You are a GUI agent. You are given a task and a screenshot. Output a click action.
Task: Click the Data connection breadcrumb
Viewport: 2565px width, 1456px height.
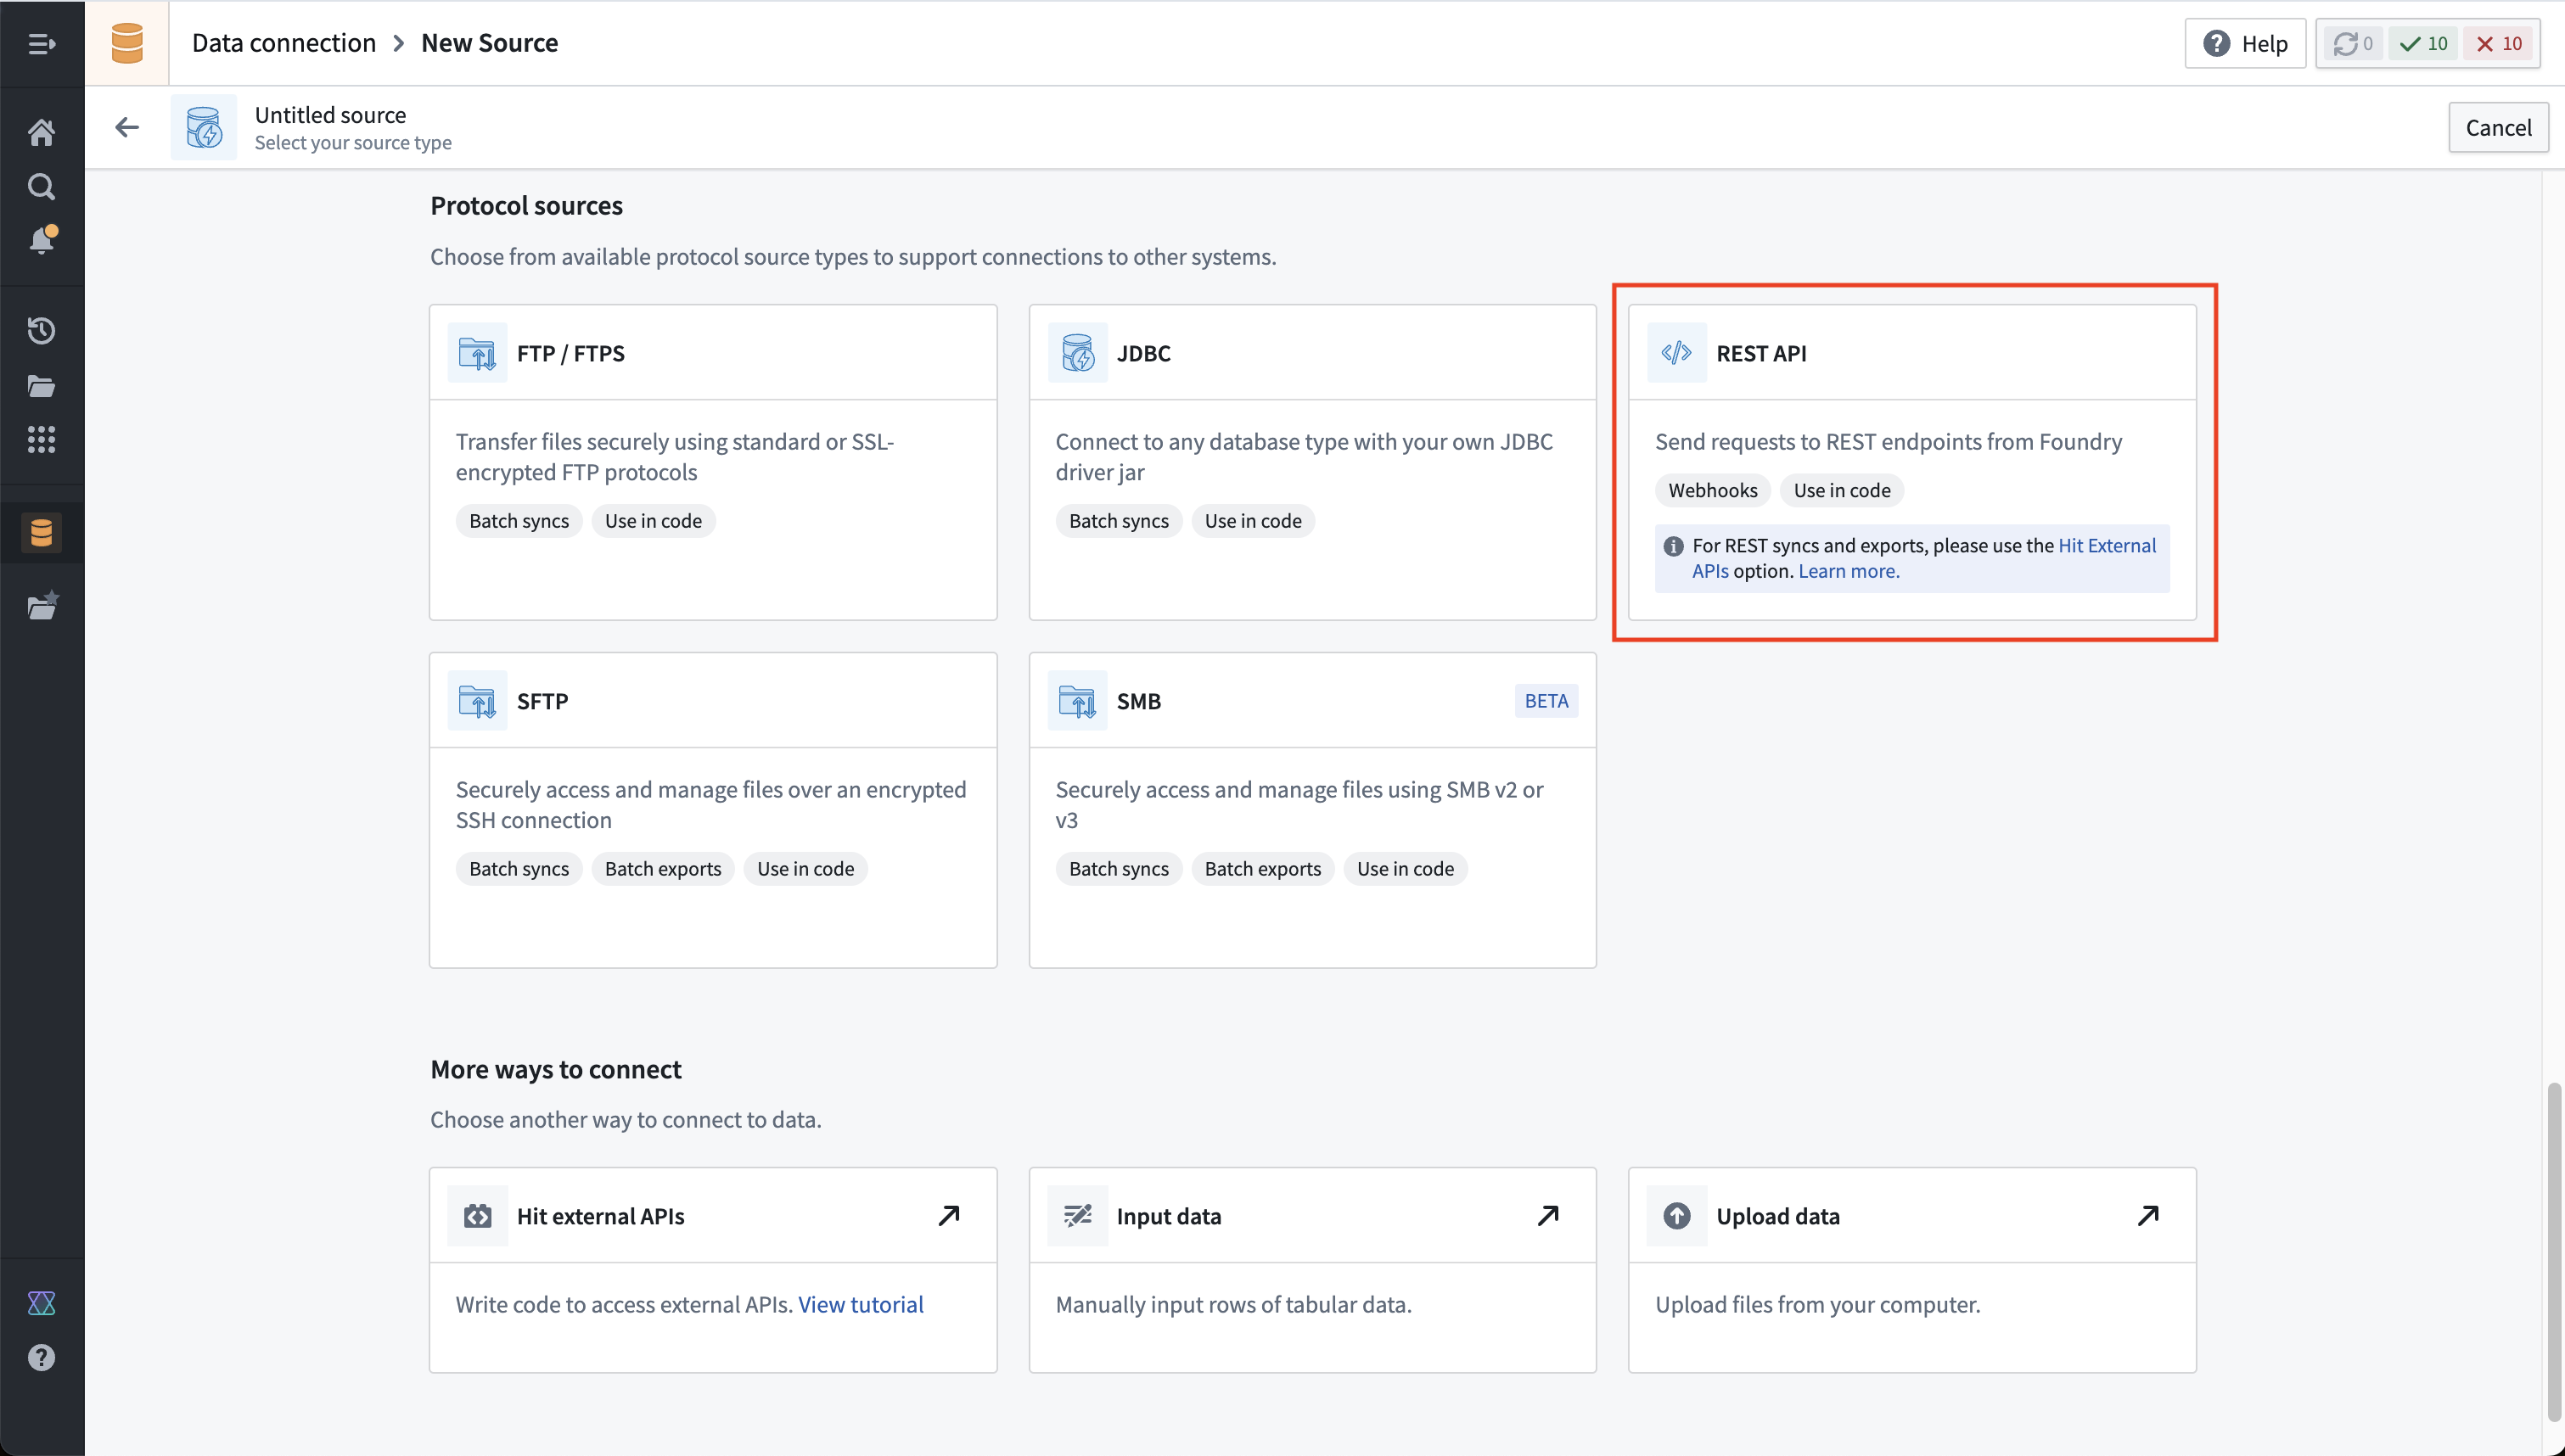pyautogui.click(x=284, y=43)
